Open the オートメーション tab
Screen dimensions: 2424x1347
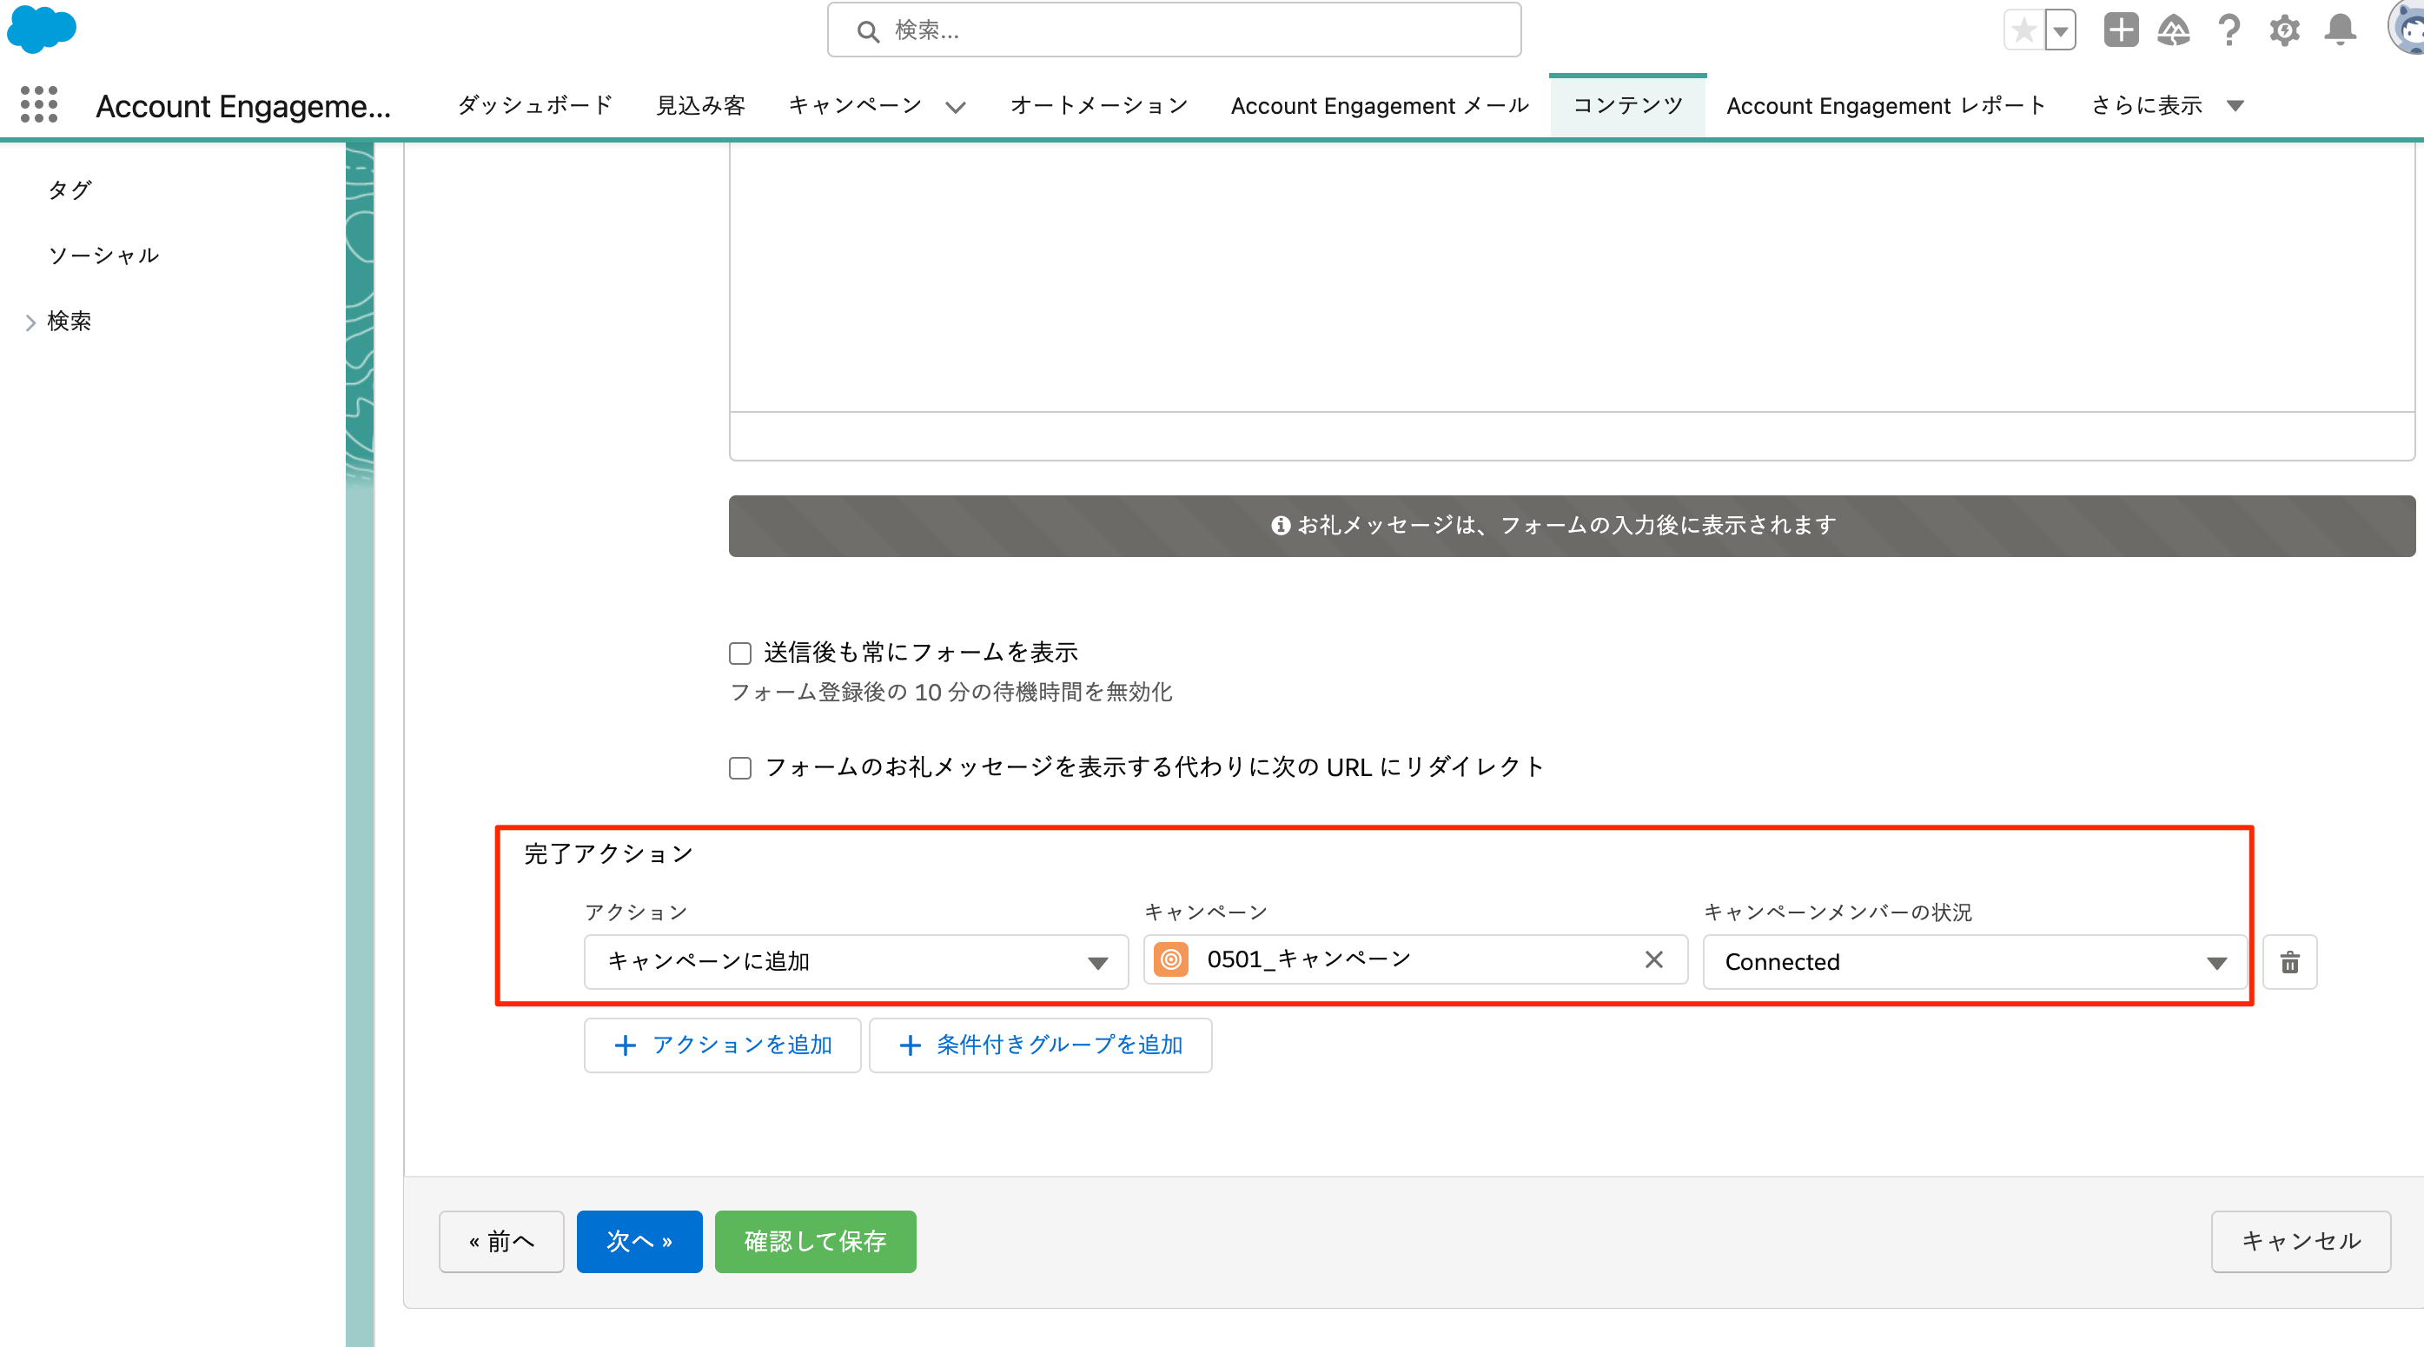[x=1098, y=105]
